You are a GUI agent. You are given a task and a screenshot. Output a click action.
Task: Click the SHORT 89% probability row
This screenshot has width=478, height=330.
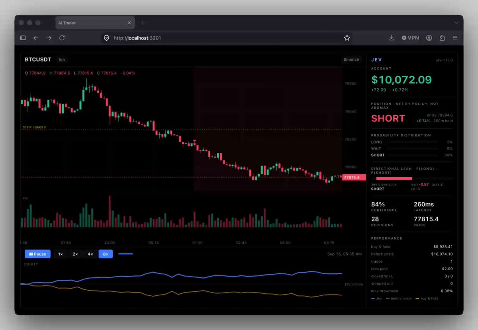pos(412,155)
